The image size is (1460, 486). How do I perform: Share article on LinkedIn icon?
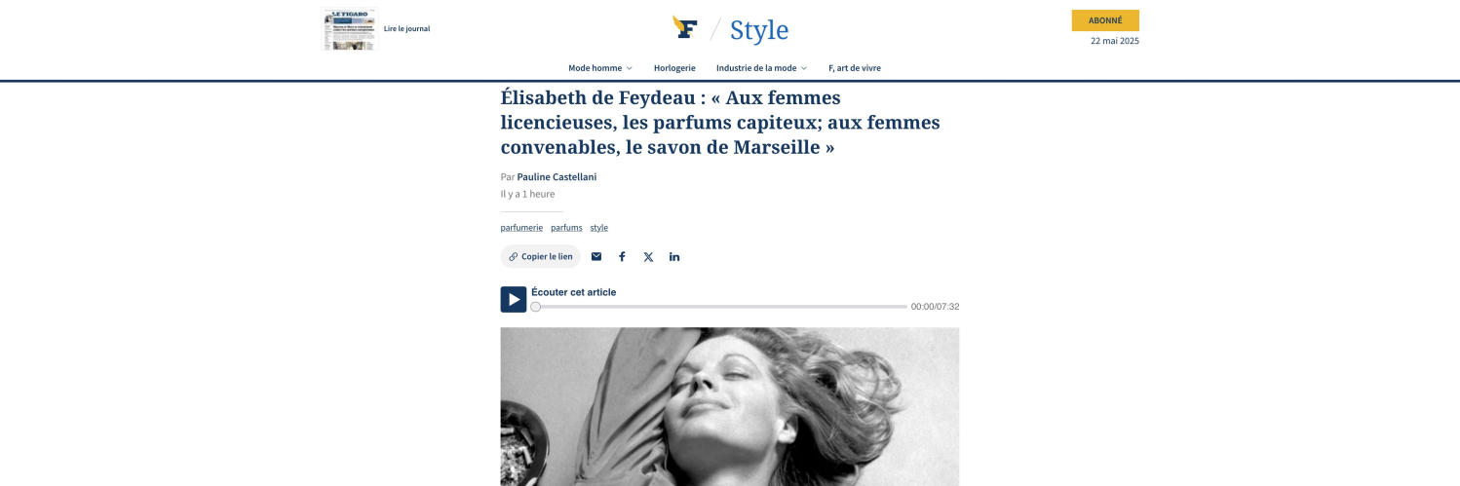[x=674, y=257]
